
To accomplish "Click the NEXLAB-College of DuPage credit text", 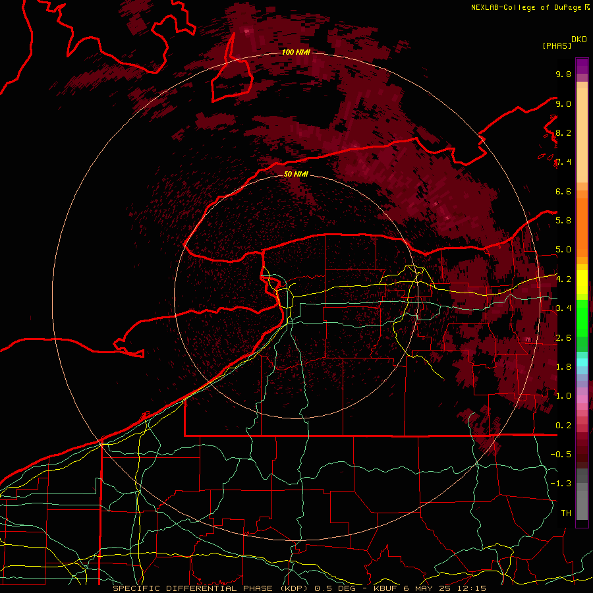I will point(526,7).
